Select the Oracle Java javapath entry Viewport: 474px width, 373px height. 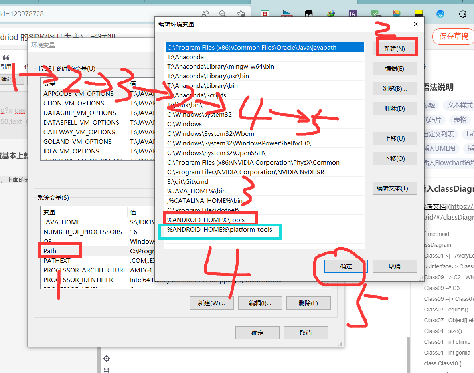(x=265, y=47)
